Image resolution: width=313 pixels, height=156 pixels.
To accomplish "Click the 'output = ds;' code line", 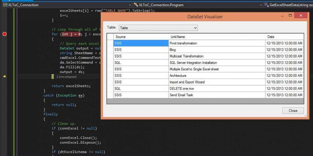I will (72, 72).
